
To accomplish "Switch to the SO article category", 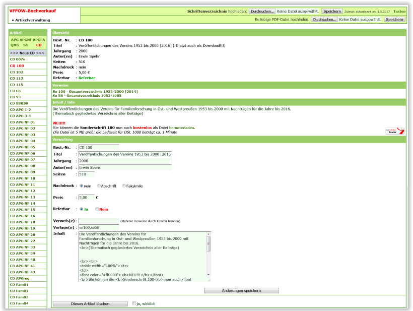I will coord(26,45).
